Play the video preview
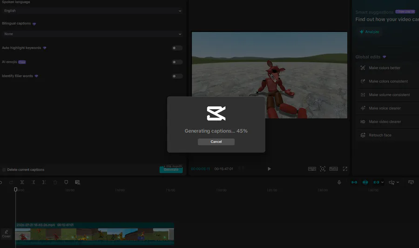 pos(269,169)
